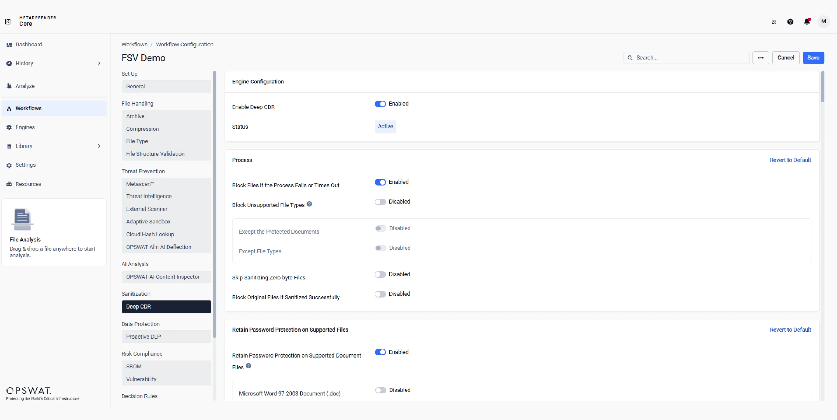837x420 pixels.
Task: Enable Skip Sanitizing Zero-byte Files toggle
Action: (x=380, y=275)
